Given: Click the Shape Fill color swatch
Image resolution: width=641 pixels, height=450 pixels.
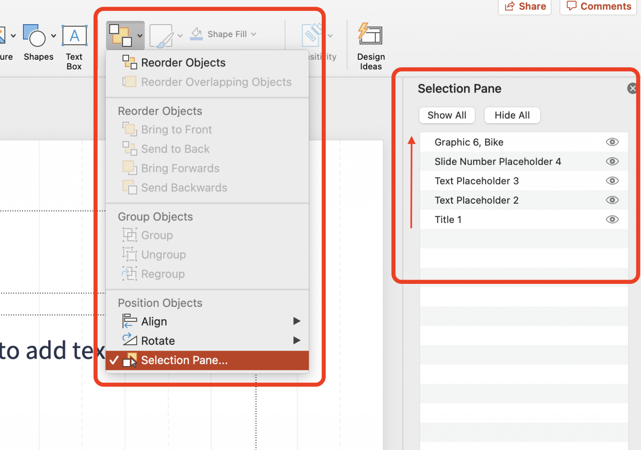Looking at the screenshot, I should click(x=196, y=38).
